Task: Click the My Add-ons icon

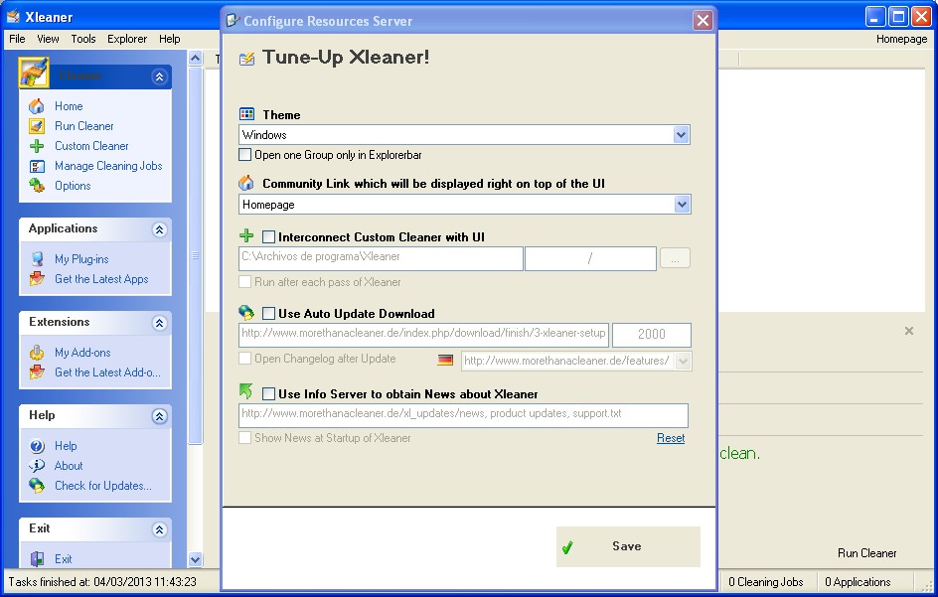Action: point(37,353)
